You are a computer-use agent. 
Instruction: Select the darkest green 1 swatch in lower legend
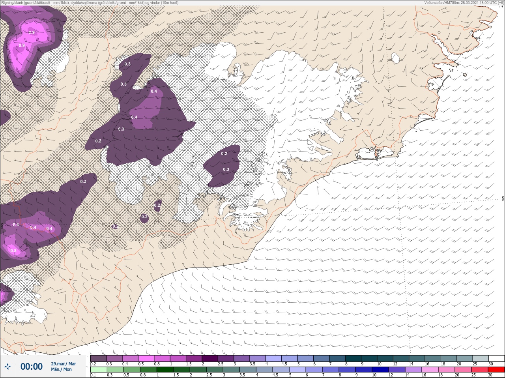click(165, 370)
